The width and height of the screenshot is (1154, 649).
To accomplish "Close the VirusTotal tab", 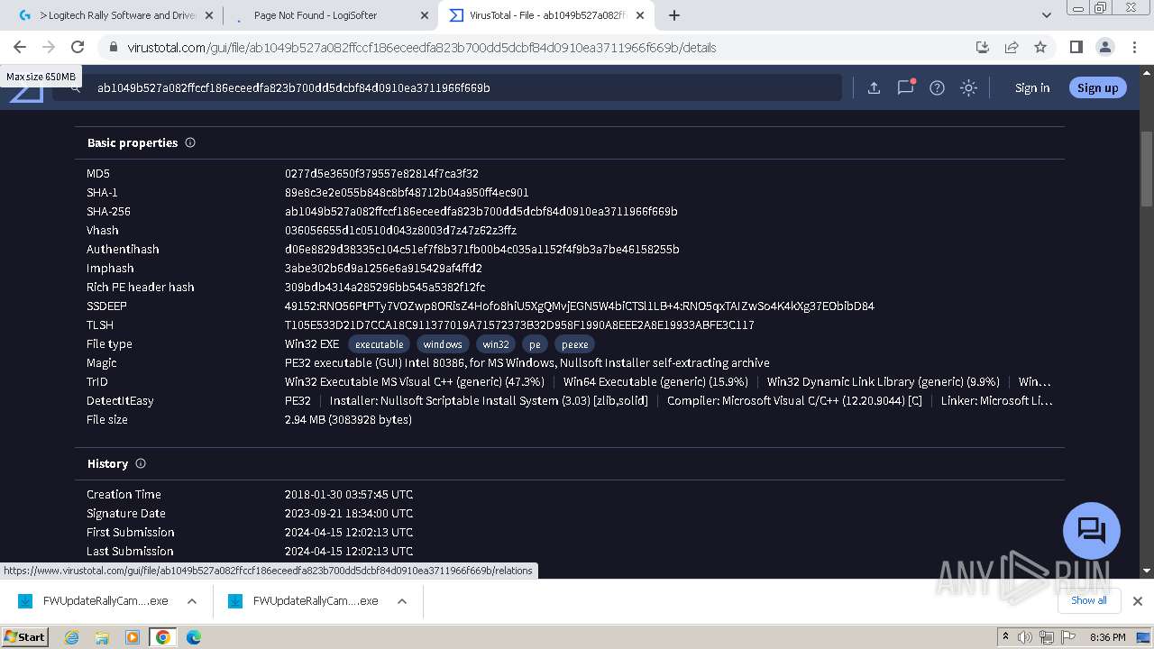I will click(640, 15).
